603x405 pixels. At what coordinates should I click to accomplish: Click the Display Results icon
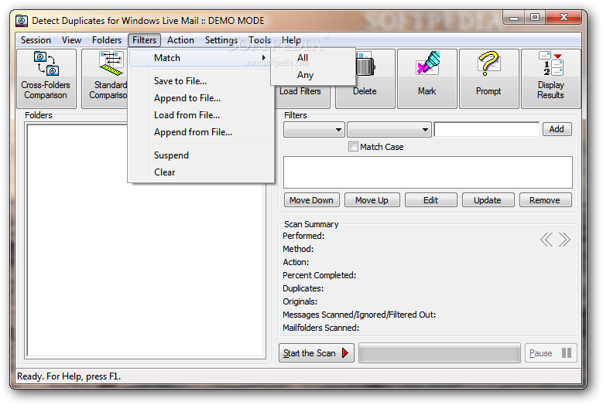click(550, 63)
